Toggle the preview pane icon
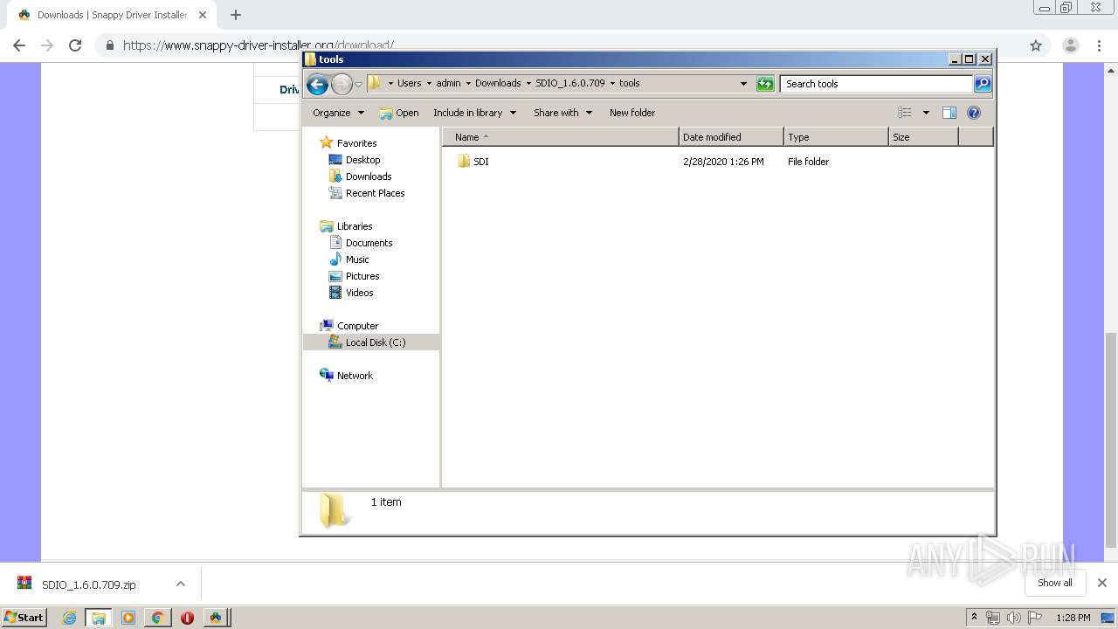1118x629 pixels. tap(949, 113)
